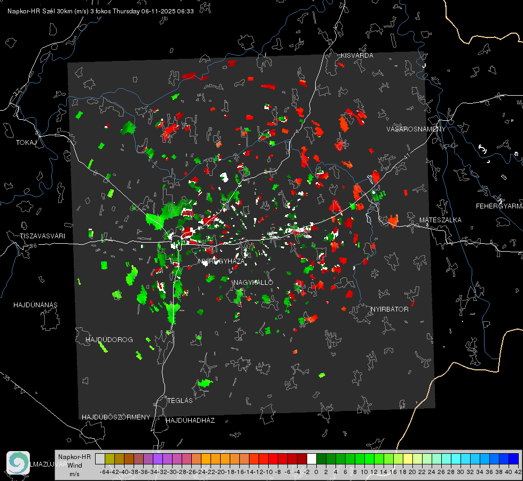Select the VÁSÁROSNAMÉNY city label

[416, 129]
